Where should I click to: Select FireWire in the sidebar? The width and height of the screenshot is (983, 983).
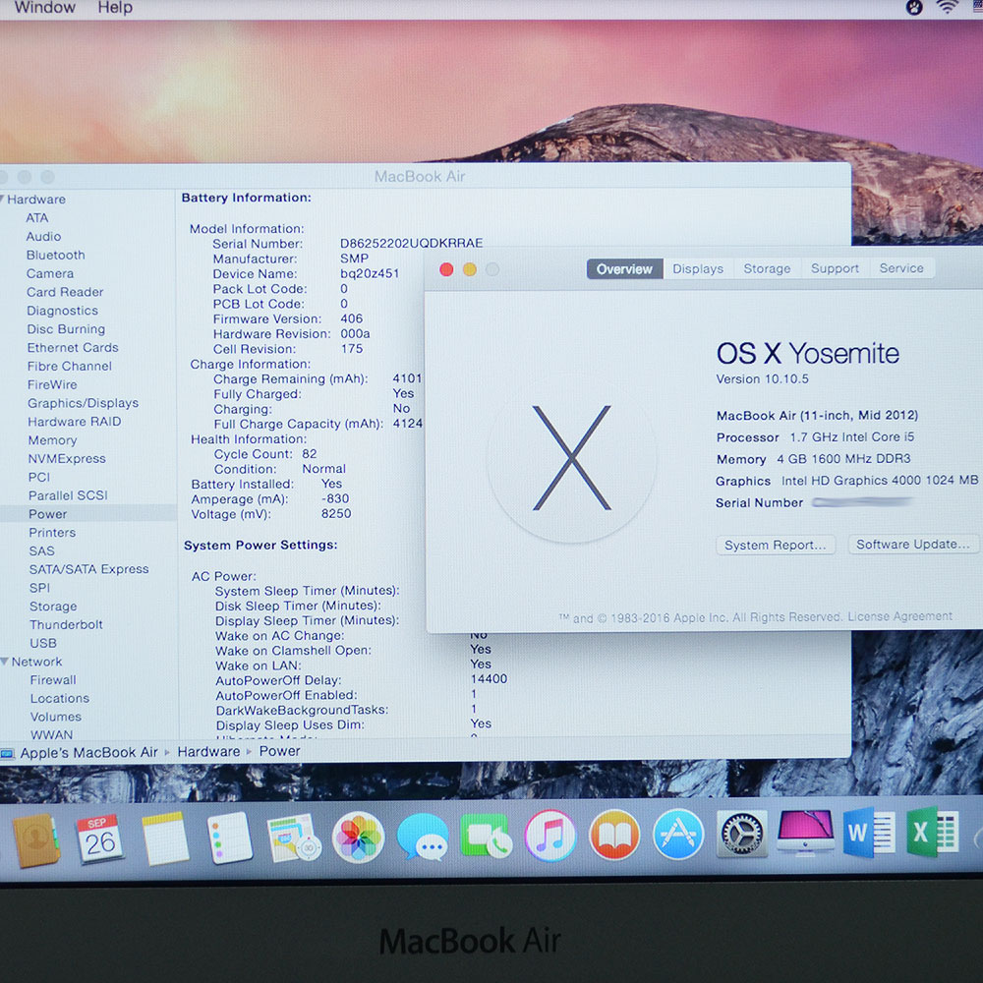[x=52, y=384]
